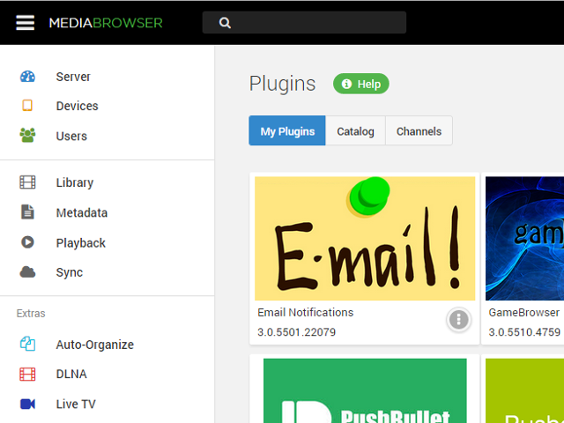Click the Email Notifications plugin title

pos(306,313)
